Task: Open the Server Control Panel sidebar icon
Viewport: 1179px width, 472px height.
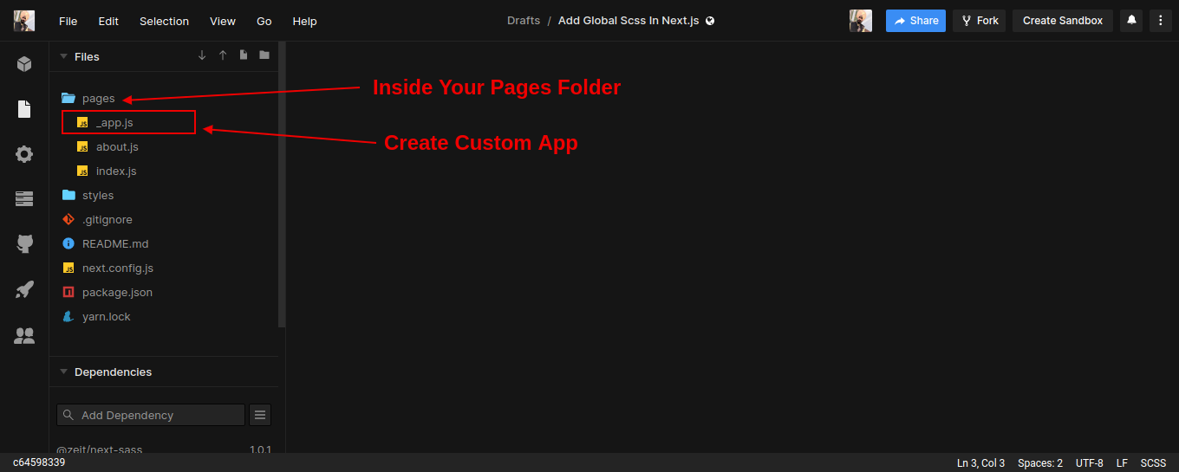Action: coord(24,199)
